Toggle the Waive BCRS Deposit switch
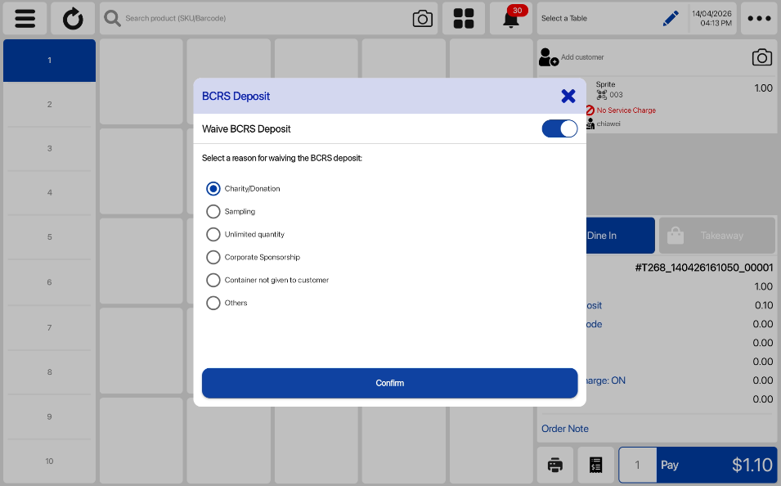This screenshot has height=486, width=781. 559,128
